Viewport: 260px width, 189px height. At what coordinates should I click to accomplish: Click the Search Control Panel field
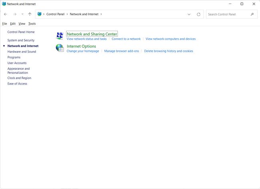click(x=228, y=14)
